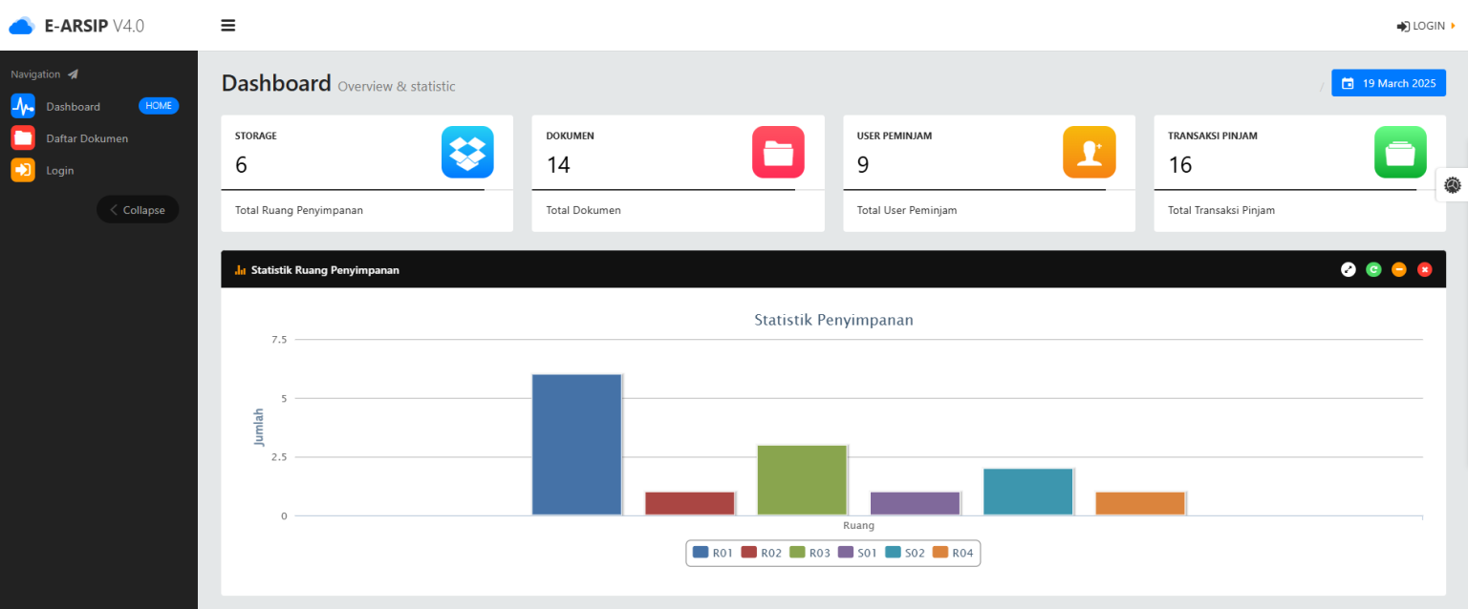The height and width of the screenshot is (609, 1468).
Task: Open the settings gear panel
Action: 1453,185
